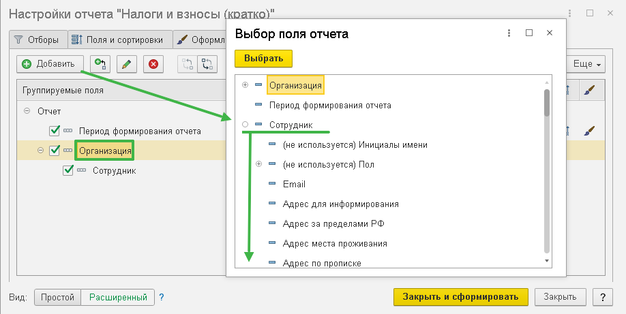Close the Настройки отчета window
Viewport: 626px width, 314px height.
point(610,13)
